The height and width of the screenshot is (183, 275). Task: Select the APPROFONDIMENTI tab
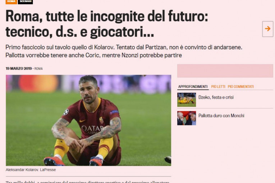[x=193, y=86]
